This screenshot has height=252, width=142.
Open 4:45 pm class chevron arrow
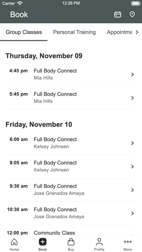(x=133, y=75)
